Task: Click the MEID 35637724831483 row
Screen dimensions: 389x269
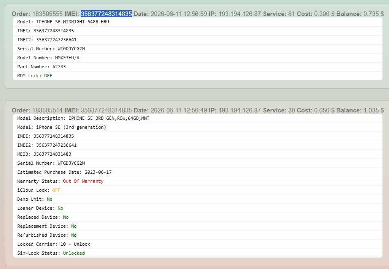Action: pyautogui.click(x=197, y=155)
